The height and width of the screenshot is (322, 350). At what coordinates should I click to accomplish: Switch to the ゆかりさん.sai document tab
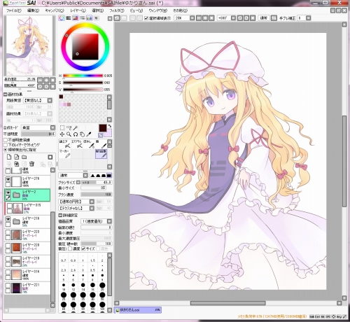138,310
